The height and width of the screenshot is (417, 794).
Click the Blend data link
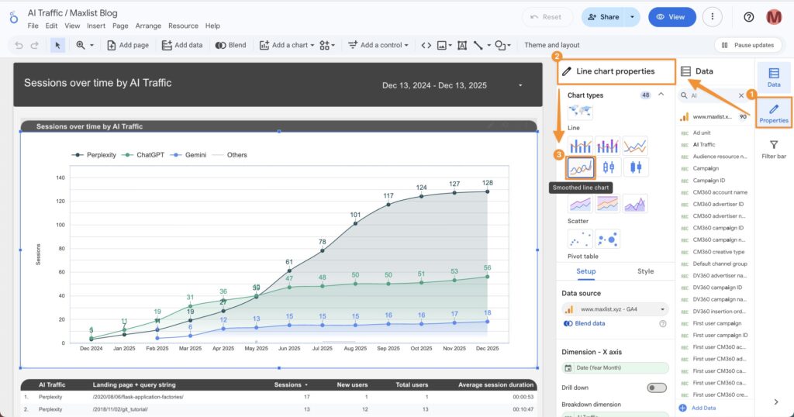pos(585,323)
